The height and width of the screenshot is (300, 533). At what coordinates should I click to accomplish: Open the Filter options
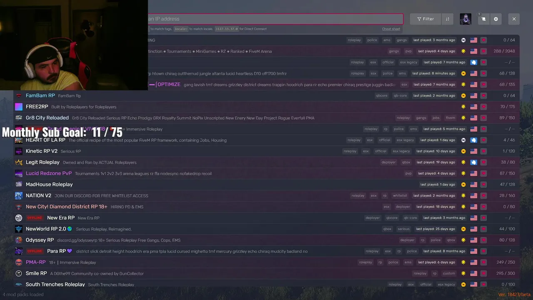coord(426,19)
